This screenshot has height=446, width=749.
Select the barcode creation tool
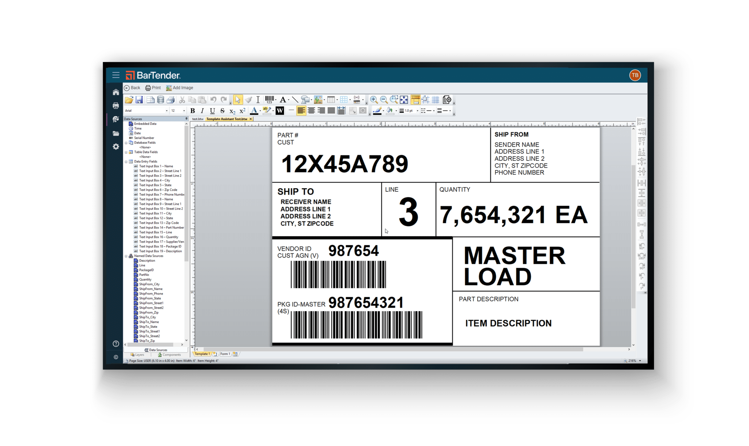click(x=270, y=100)
